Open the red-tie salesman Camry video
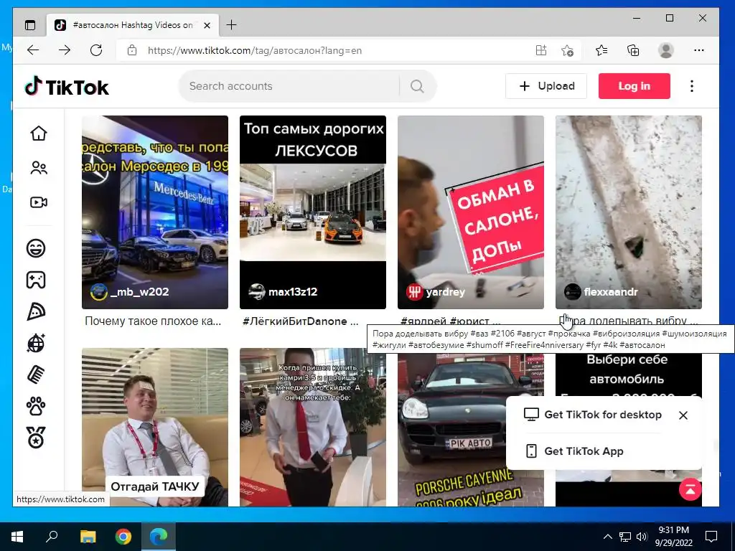The image size is (735, 551). [313, 428]
